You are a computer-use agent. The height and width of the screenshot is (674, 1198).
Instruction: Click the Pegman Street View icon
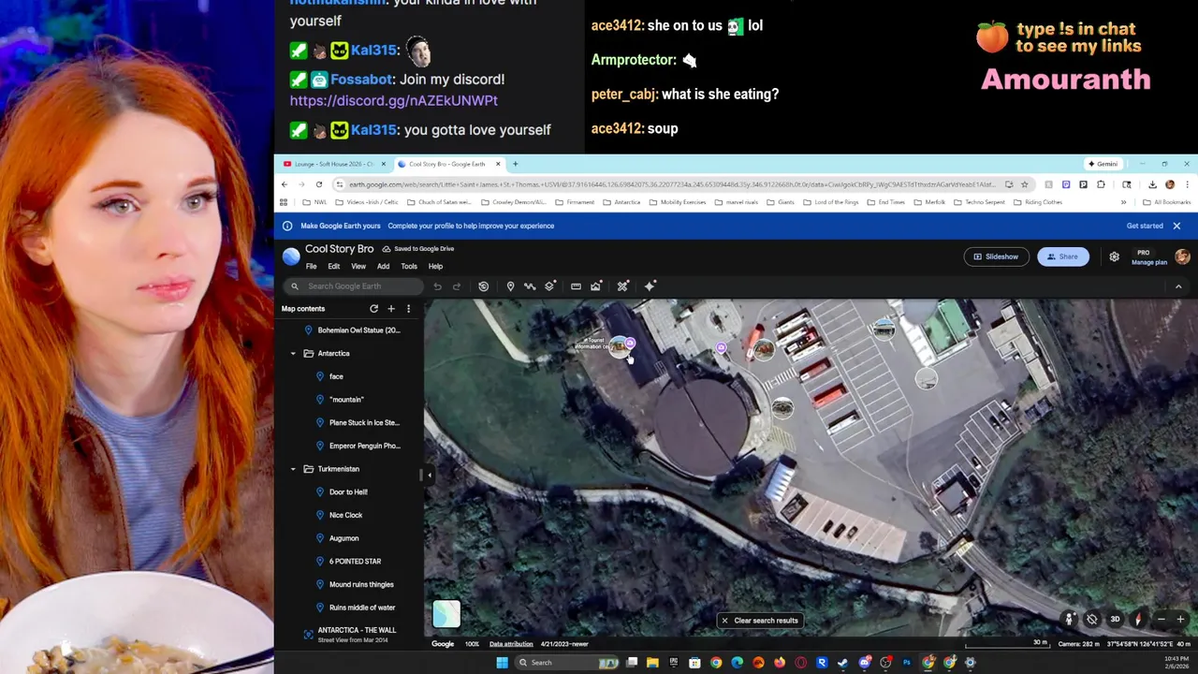(1069, 620)
